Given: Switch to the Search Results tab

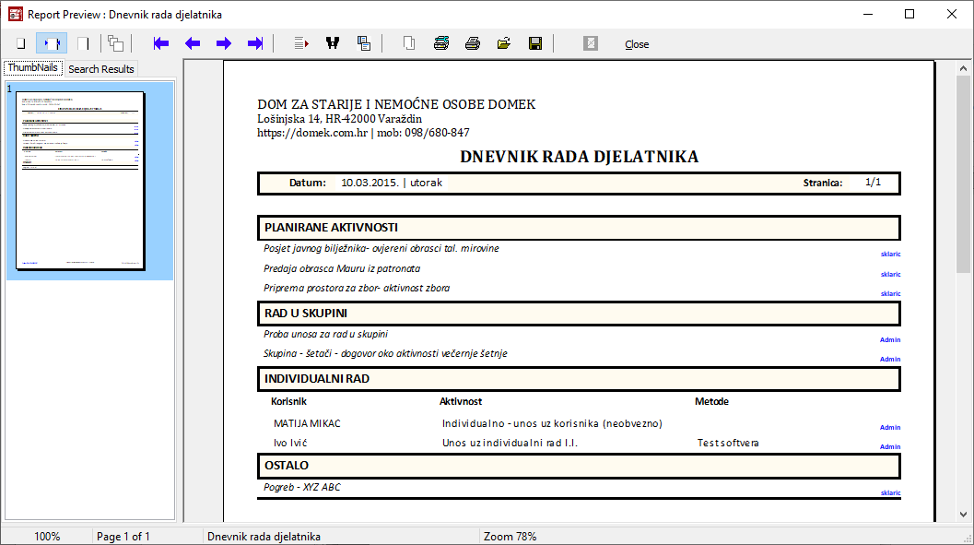Looking at the screenshot, I should pos(101,69).
